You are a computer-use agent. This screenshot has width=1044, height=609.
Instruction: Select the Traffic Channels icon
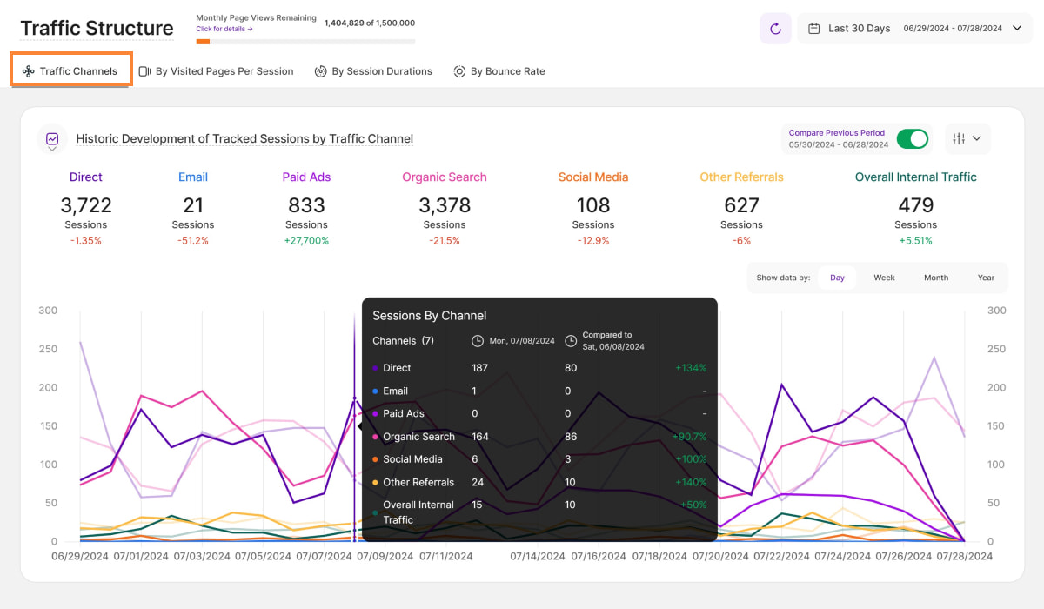tap(30, 70)
